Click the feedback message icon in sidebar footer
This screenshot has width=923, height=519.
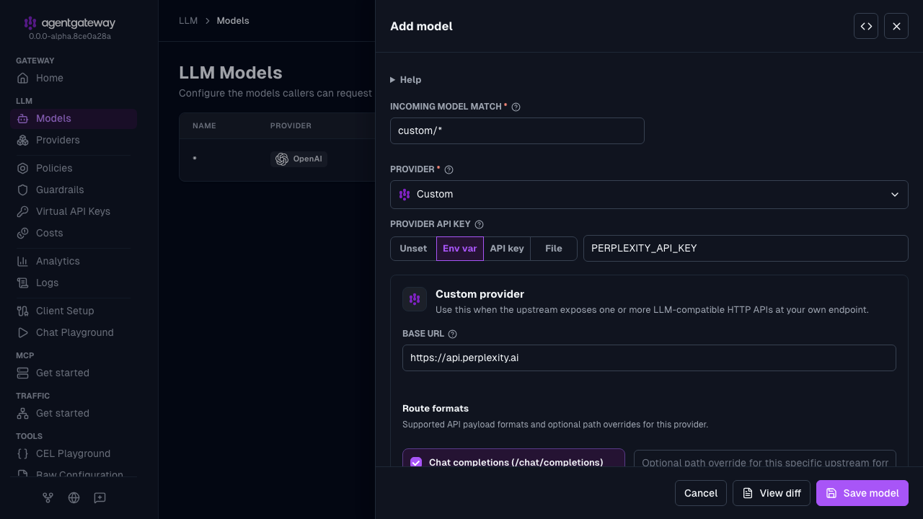[100, 497]
